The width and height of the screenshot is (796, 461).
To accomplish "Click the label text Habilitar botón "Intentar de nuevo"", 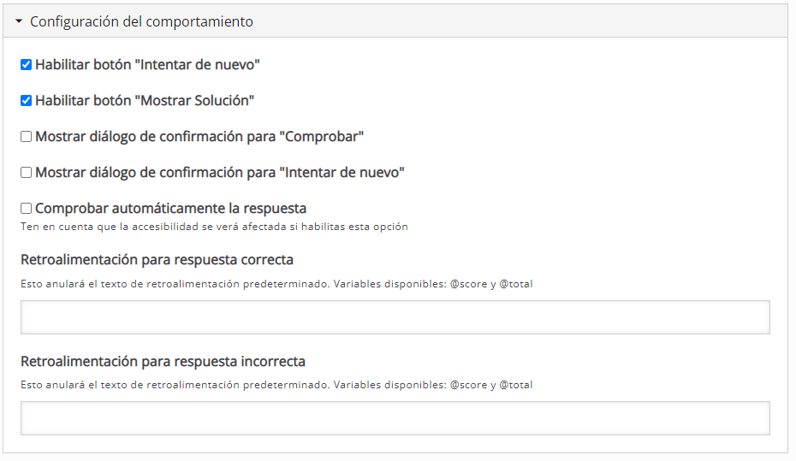I will pos(147,65).
